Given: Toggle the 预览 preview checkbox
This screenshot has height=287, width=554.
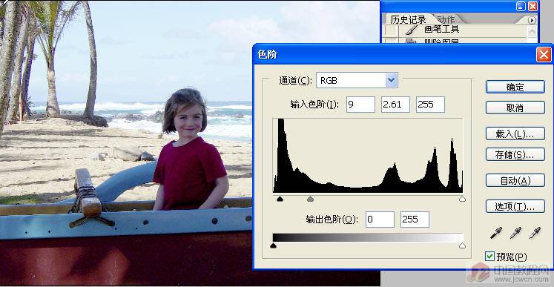Looking at the screenshot, I should pyautogui.click(x=489, y=257).
